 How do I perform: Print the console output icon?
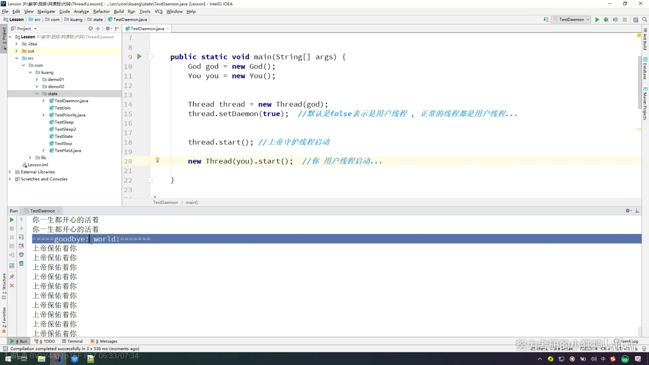21,254
